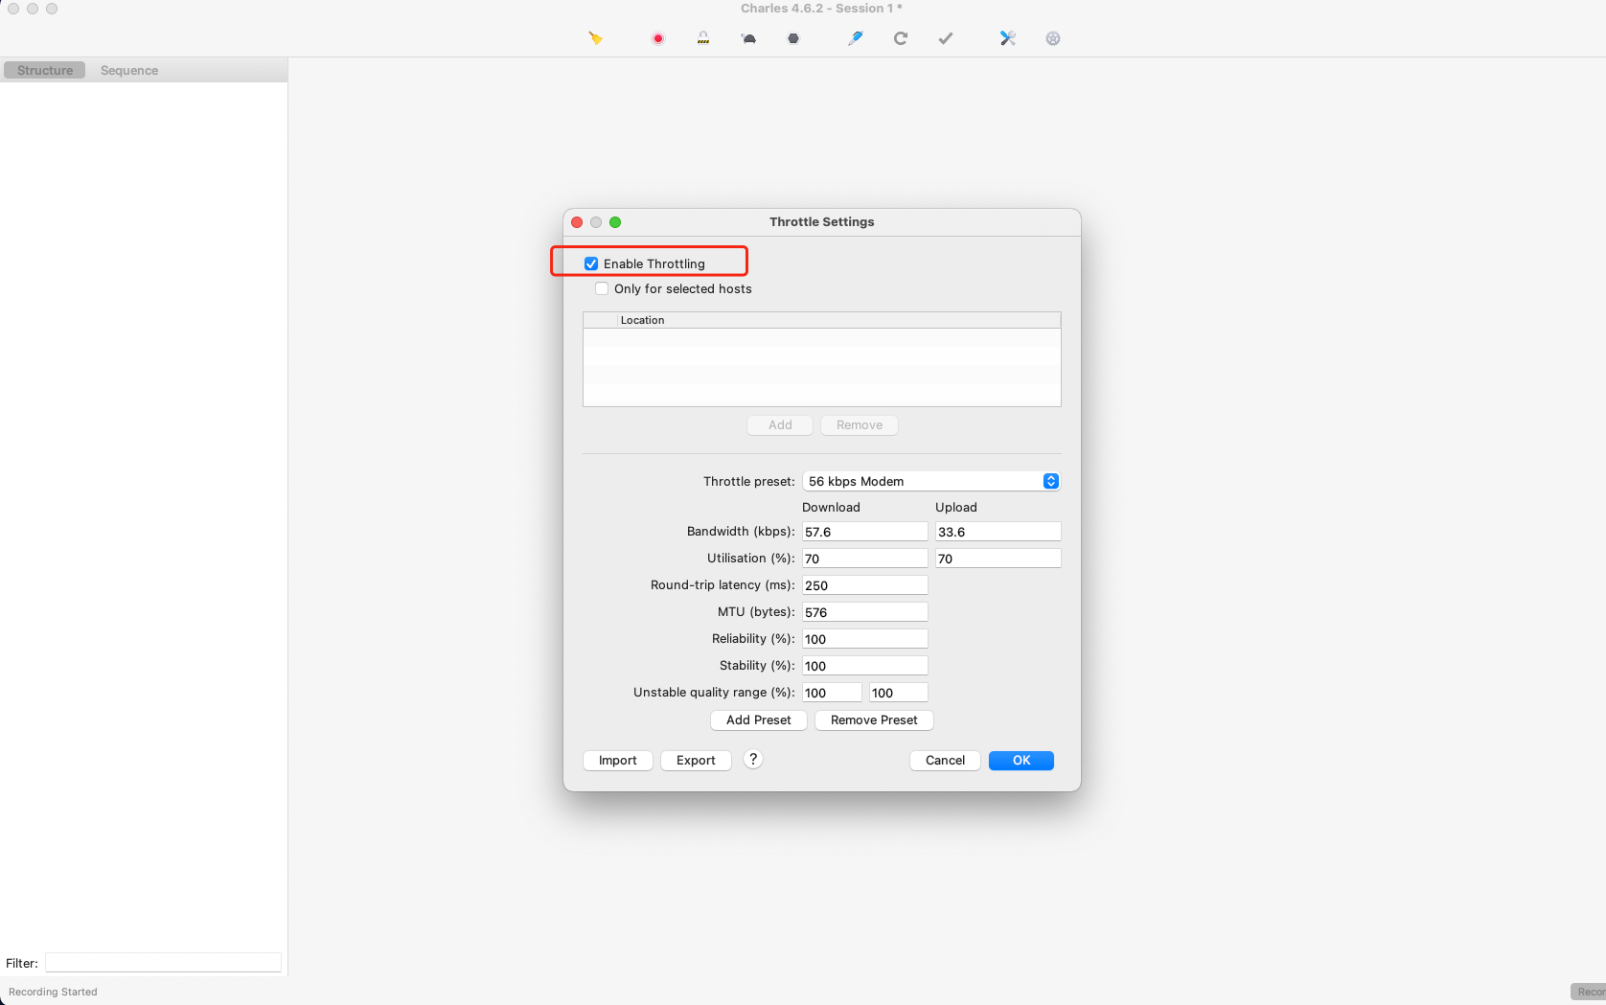Compose a new request with the pen icon
Viewport: 1606px width, 1005px height.
tap(856, 38)
